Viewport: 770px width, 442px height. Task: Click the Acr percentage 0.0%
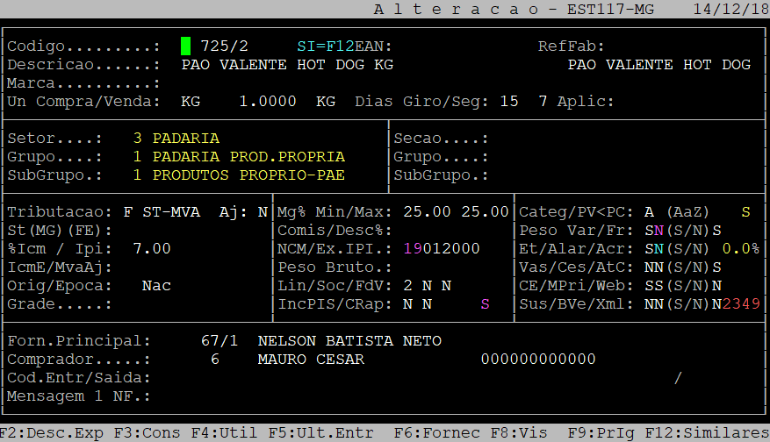point(741,249)
